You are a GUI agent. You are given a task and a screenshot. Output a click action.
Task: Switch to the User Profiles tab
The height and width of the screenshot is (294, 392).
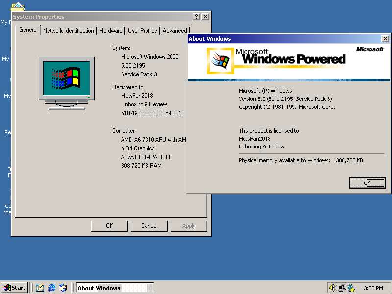click(x=142, y=31)
